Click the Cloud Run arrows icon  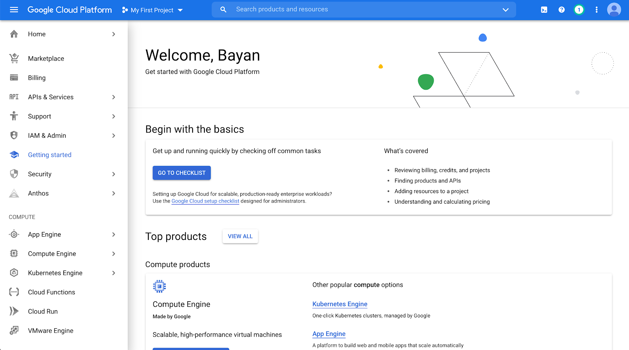[x=14, y=311]
